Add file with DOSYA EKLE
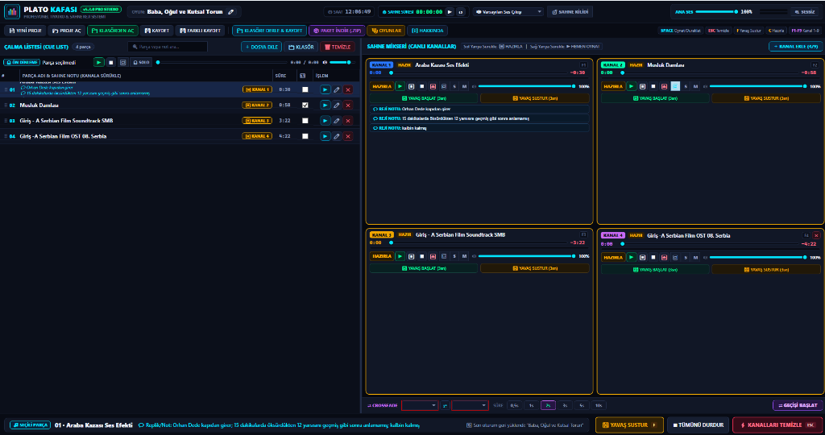 [262, 47]
